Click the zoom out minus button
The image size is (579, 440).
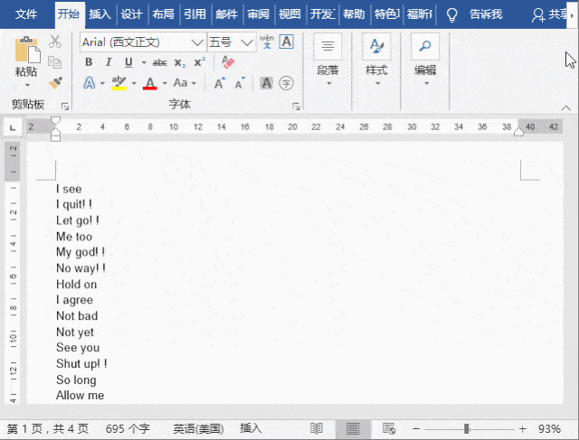coord(416,428)
